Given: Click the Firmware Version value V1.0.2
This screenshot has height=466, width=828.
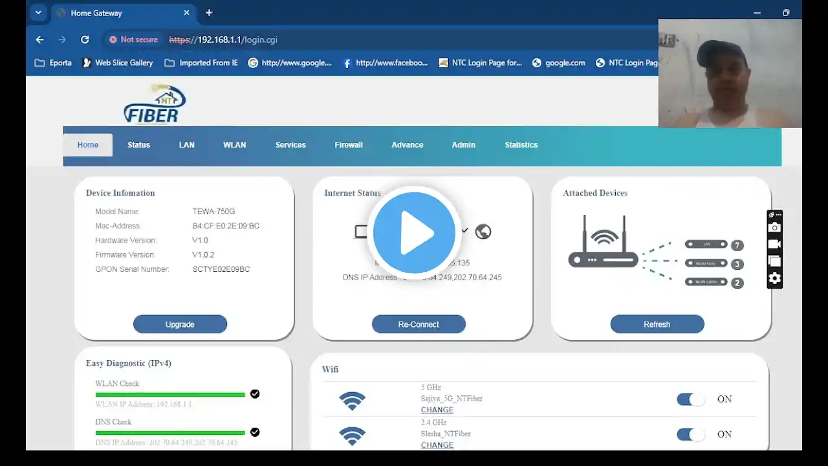Looking at the screenshot, I should (203, 255).
